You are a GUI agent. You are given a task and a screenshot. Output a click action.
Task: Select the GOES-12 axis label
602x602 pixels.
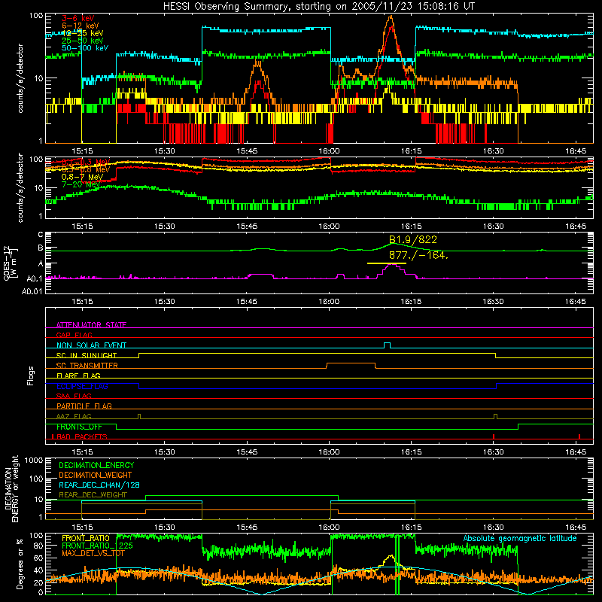(10, 263)
